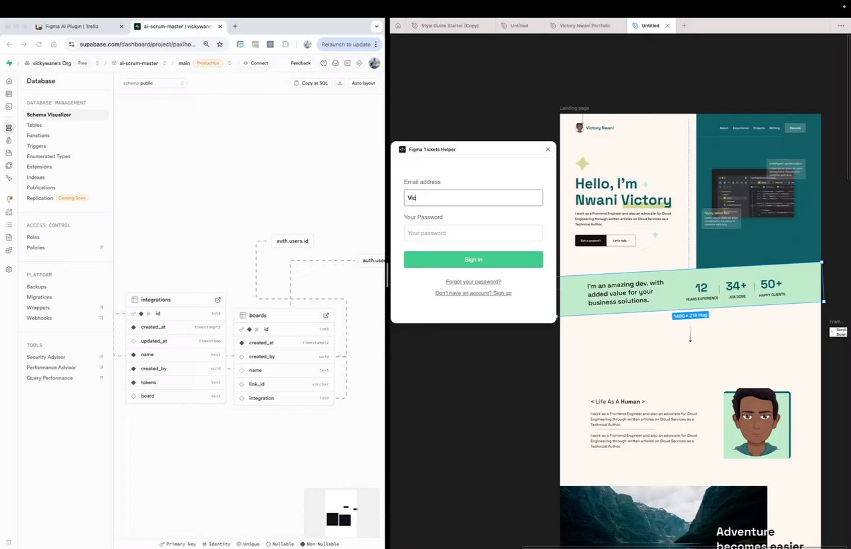Click Auto layout button
Screen dimensions: 851x549
click(364, 83)
